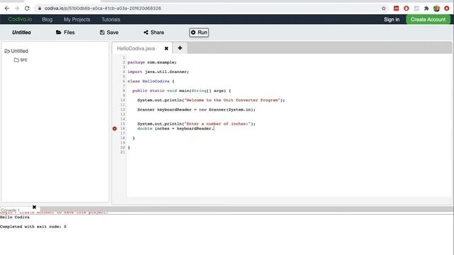Close the Console 1 tab

pyautogui.click(x=34, y=207)
